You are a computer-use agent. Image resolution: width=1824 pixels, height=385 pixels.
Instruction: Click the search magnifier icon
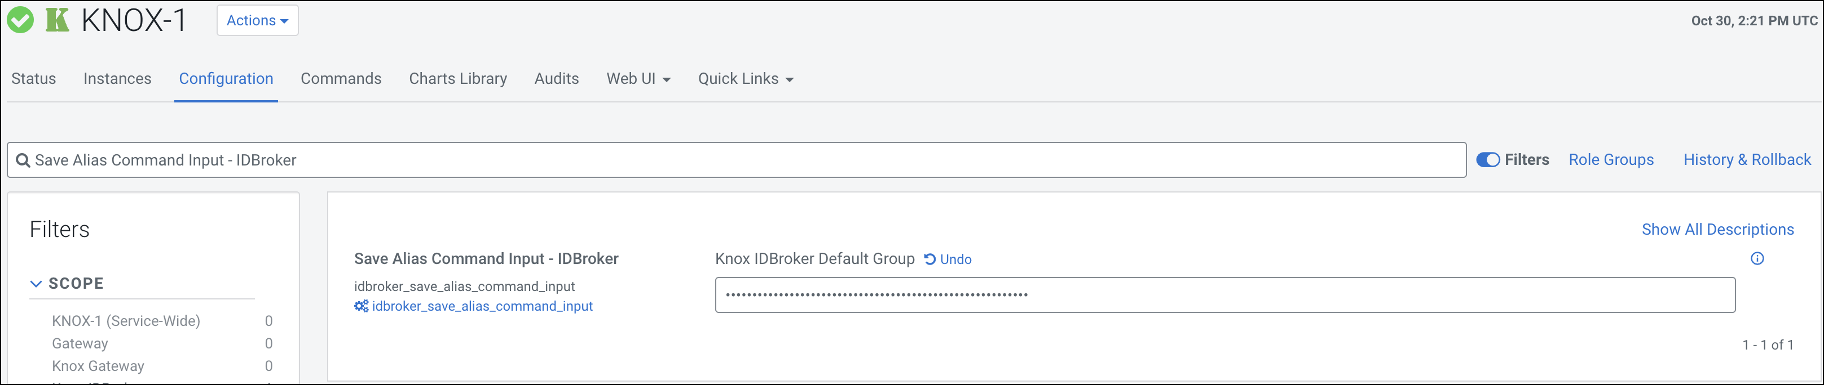(x=23, y=160)
